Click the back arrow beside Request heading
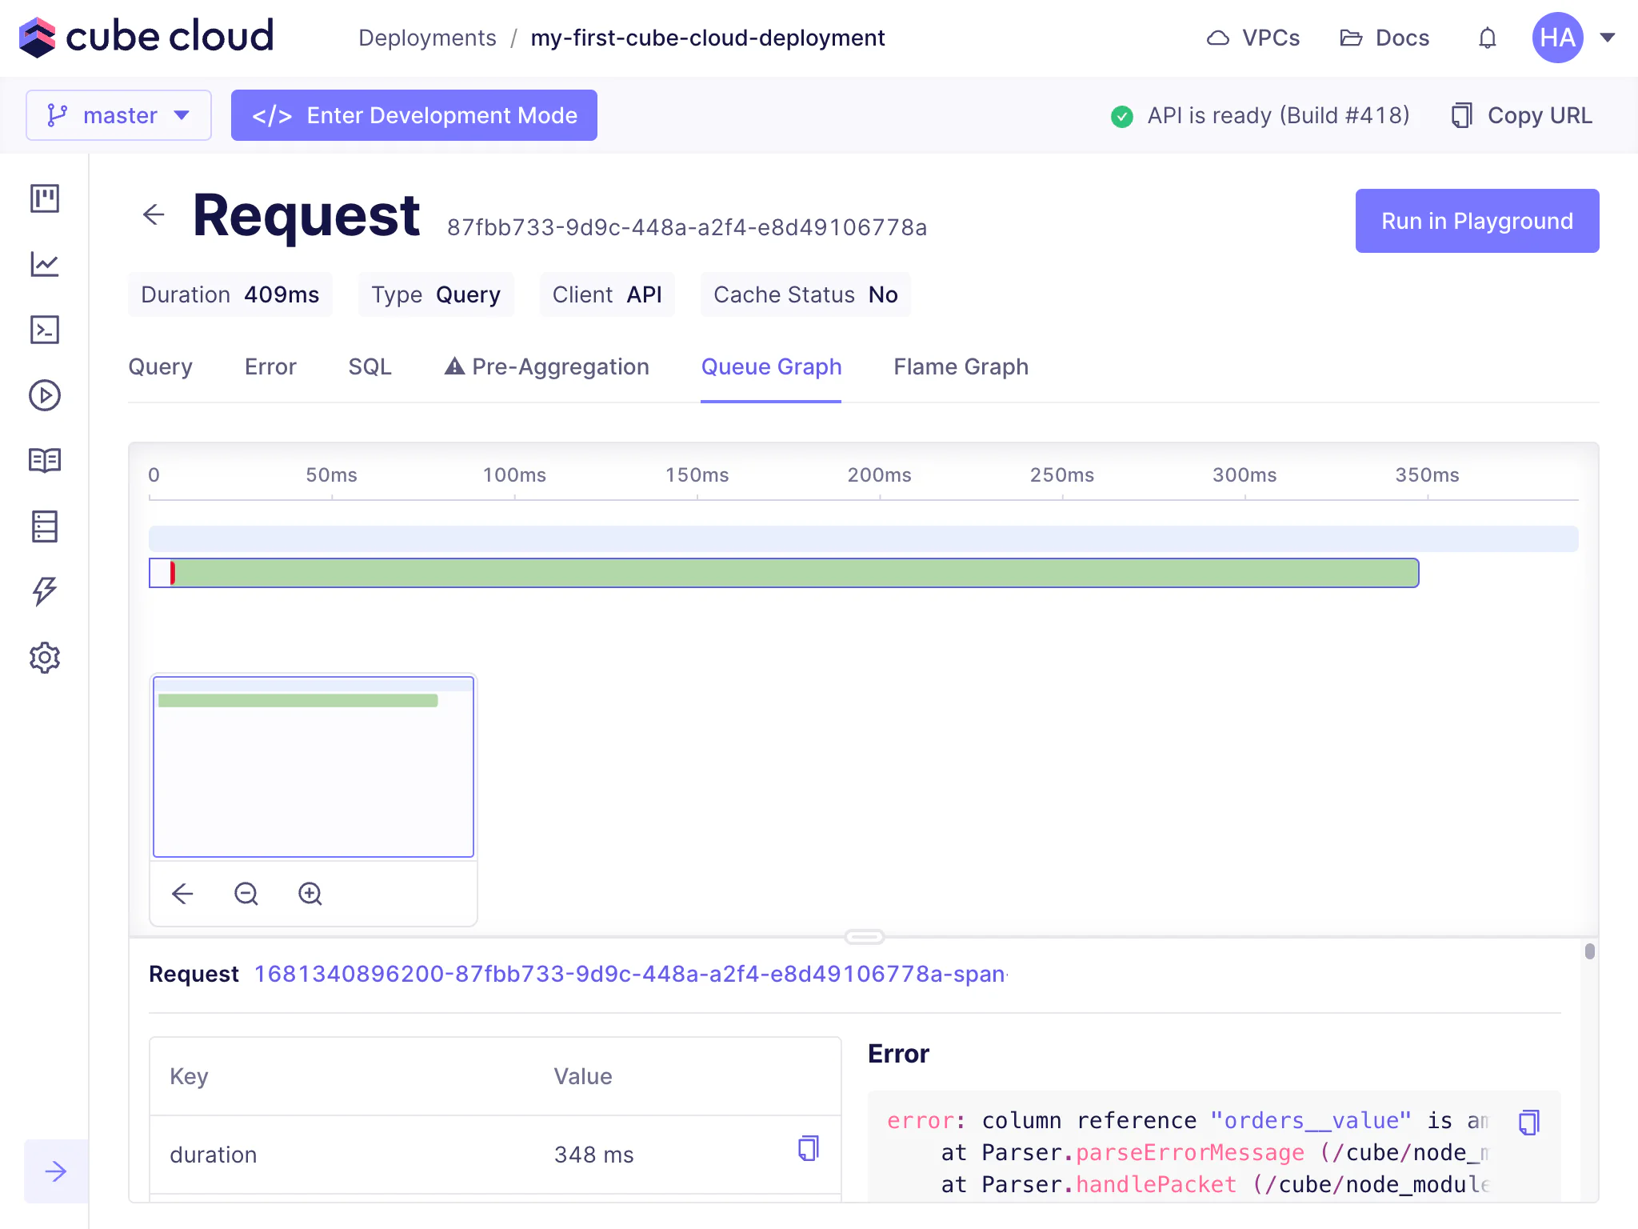 coord(154,214)
